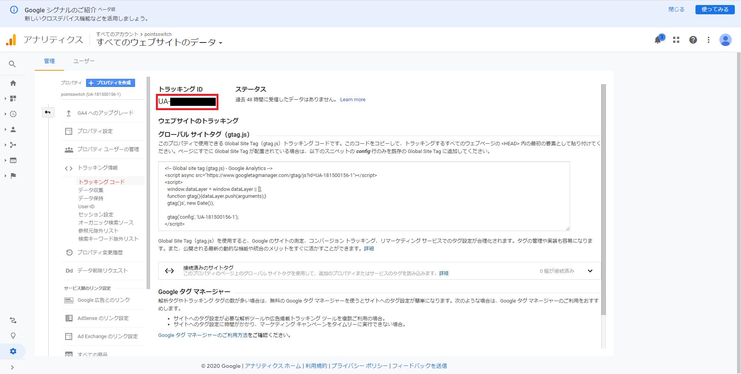Click 詳細 link after Global Site Tag text
Viewport: 741px width, 374px height.
click(x=369, y=248)
